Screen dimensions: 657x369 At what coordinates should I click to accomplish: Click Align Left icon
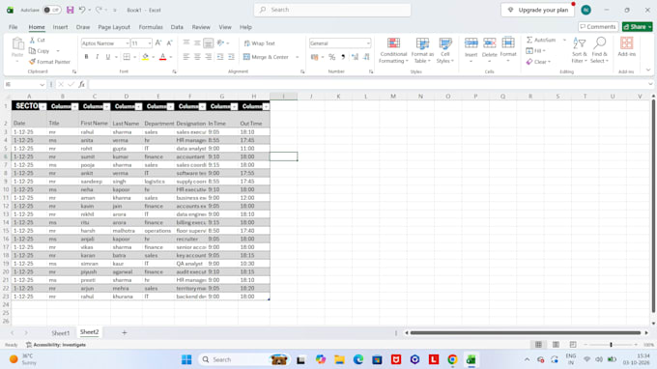click(x=186, y=57)
